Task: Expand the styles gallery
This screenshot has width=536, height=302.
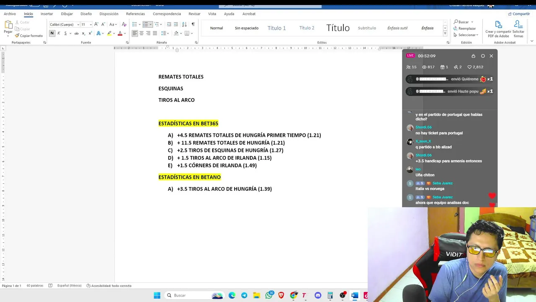Action: click(x=445, y=34)
